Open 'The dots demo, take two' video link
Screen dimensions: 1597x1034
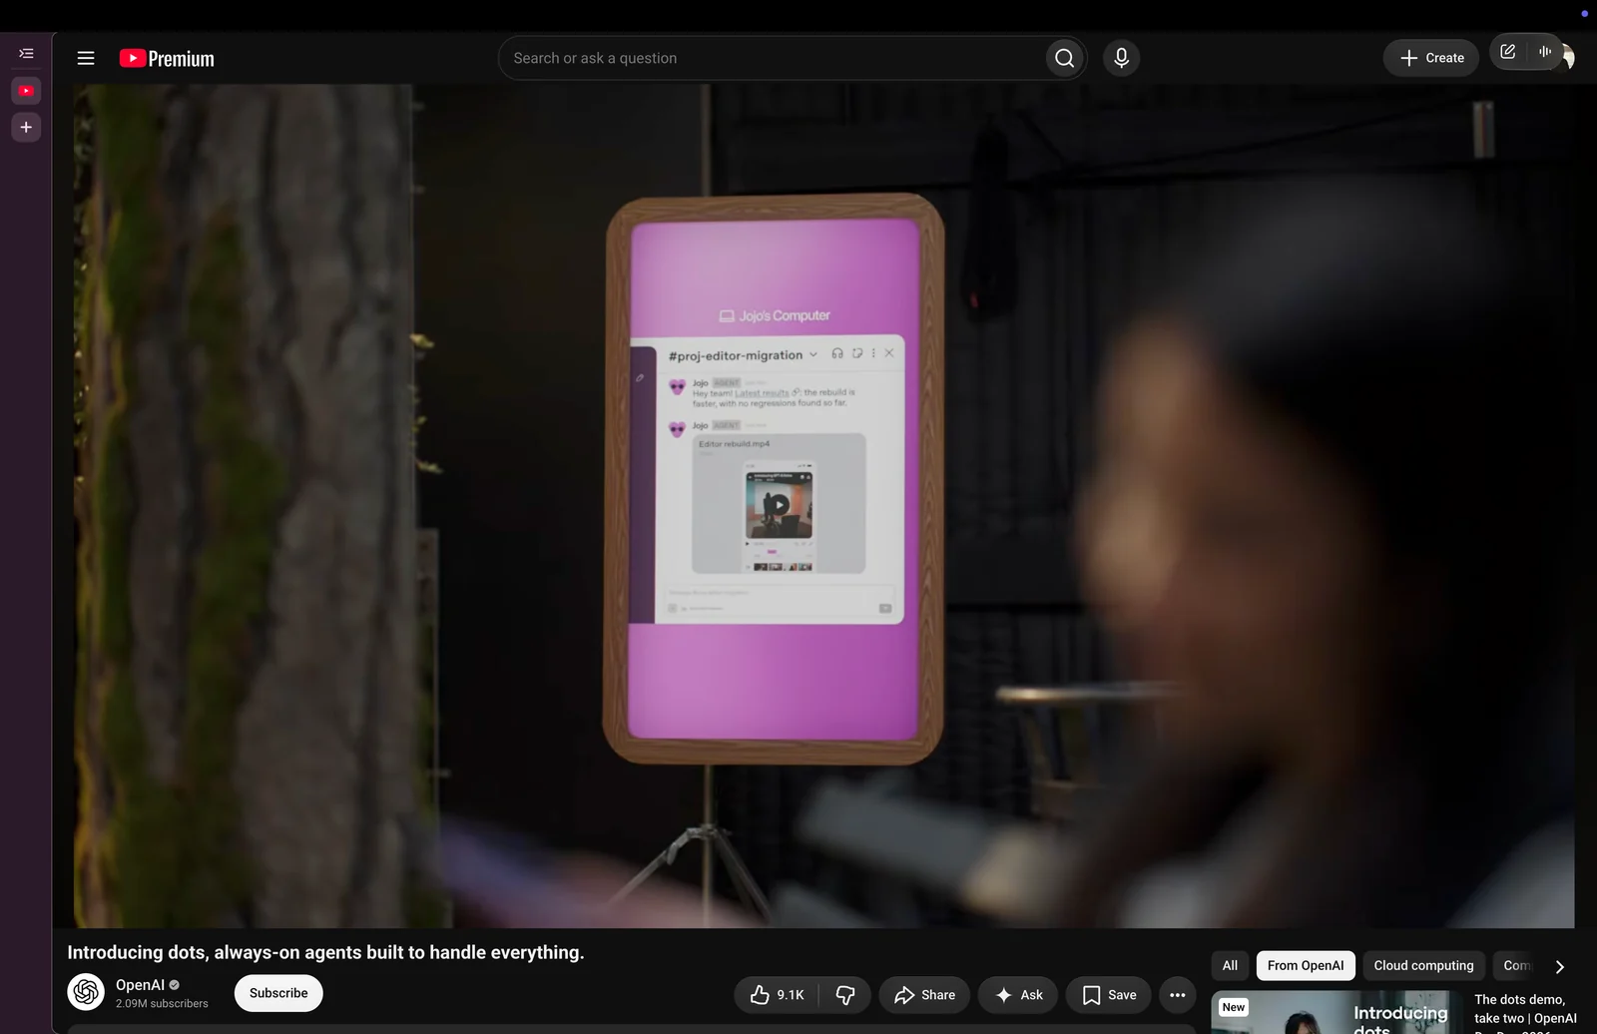point(1525,1009)
